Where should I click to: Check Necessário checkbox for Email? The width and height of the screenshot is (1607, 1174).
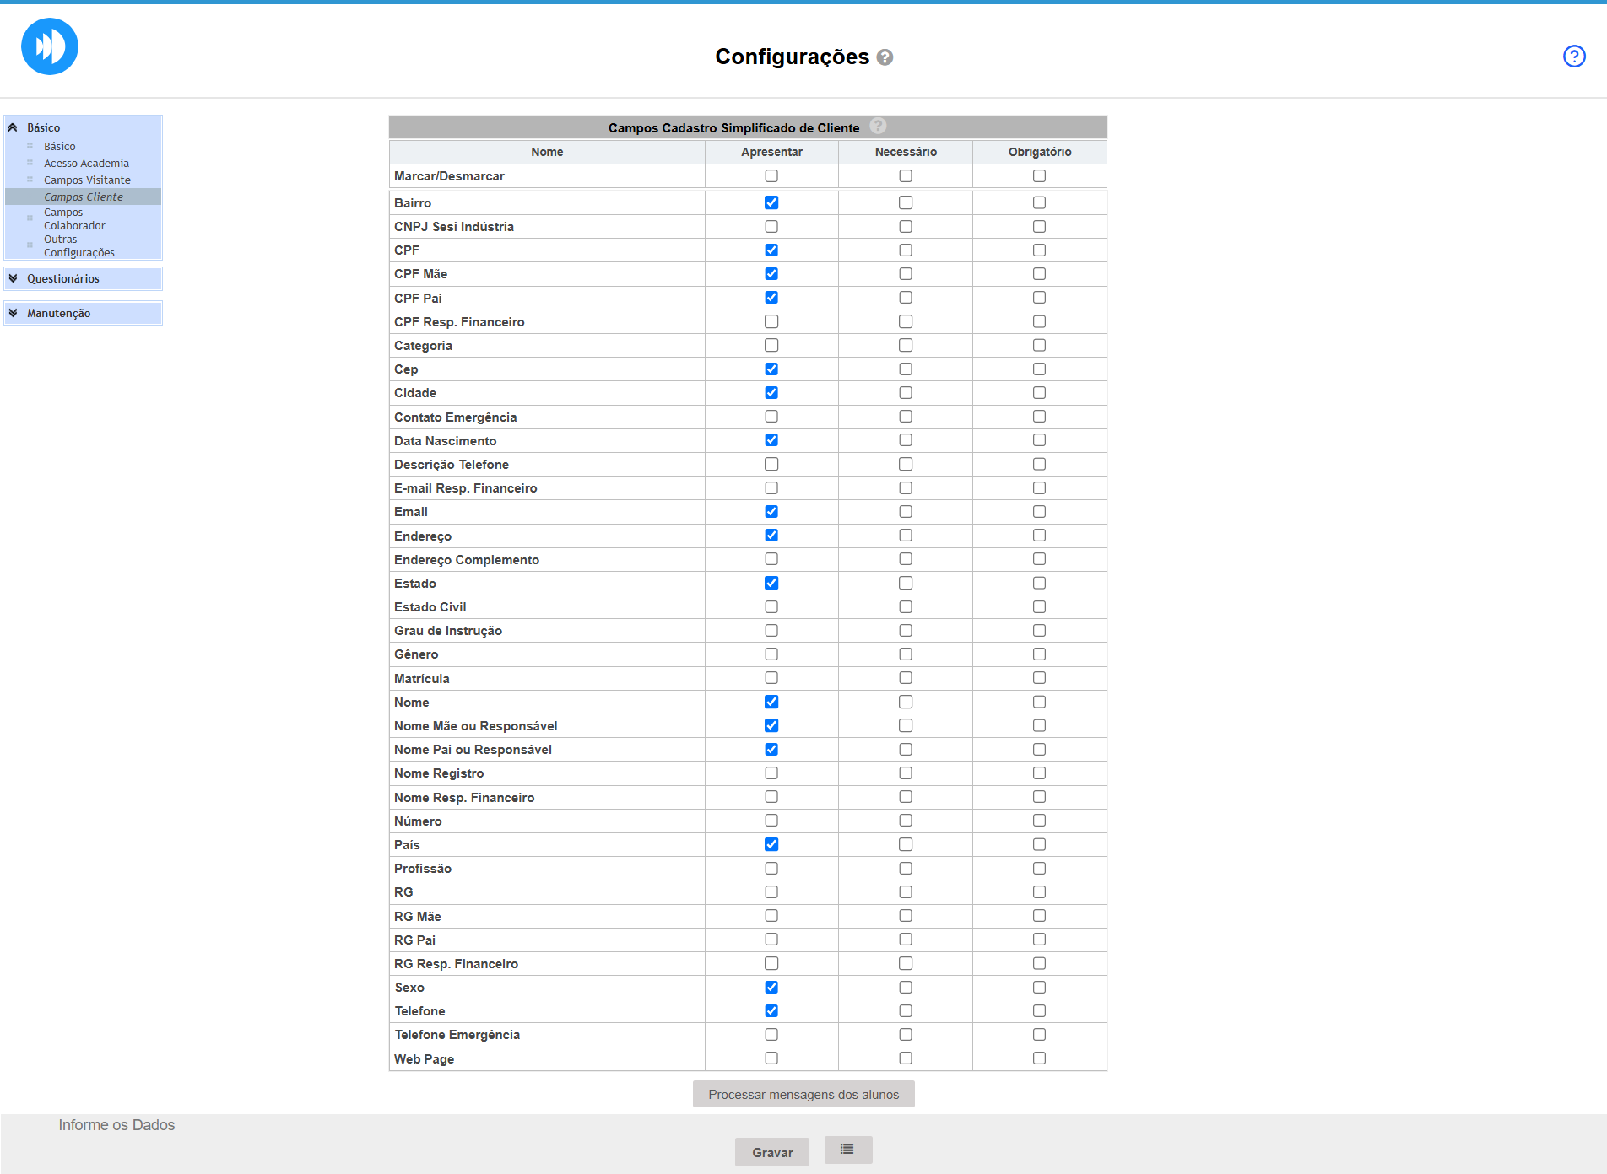906,512
